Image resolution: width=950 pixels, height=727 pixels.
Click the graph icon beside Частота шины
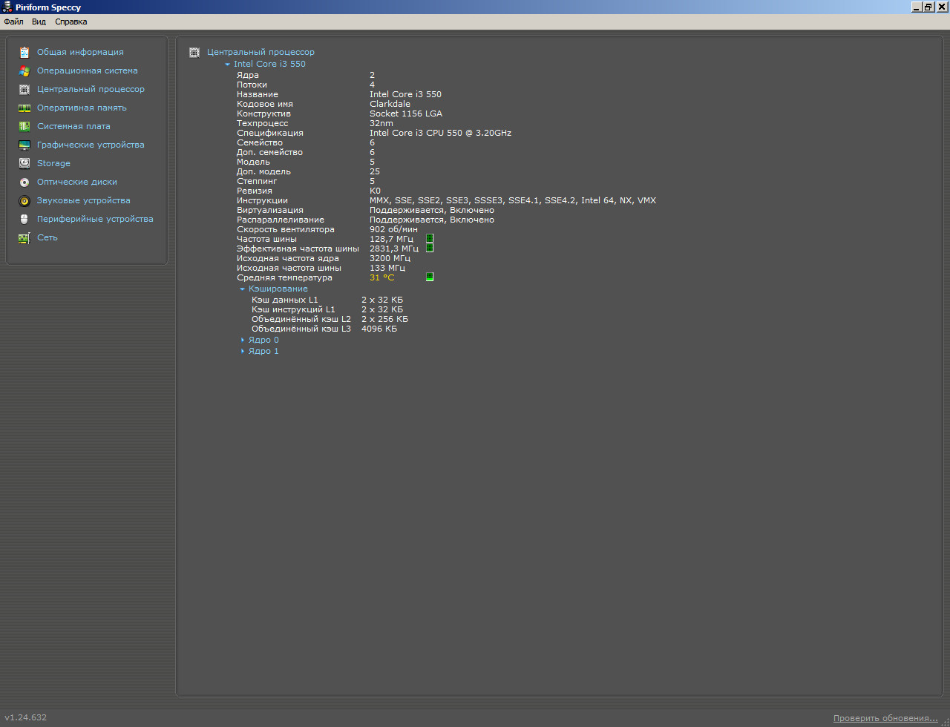click(430, 239)
